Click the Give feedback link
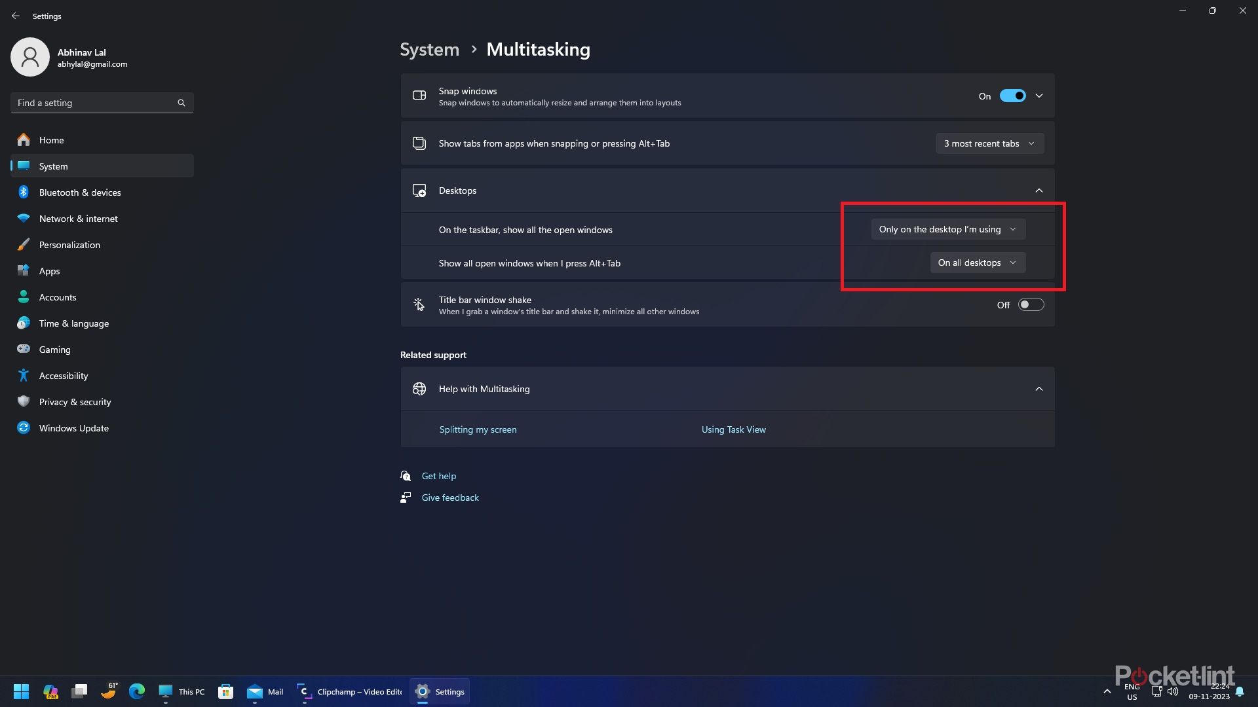This screenshot has width=1258, height=707. click(x=450, y=497)
